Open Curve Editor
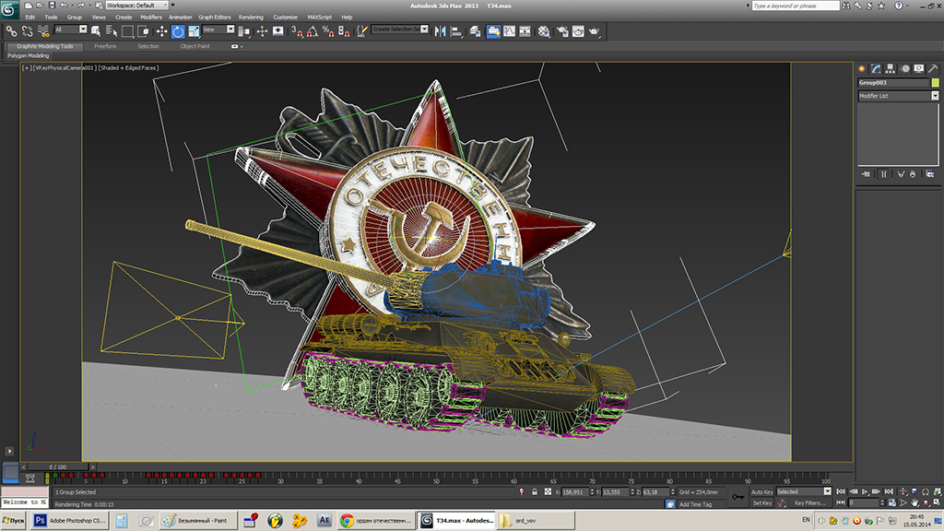Viewport: 944px width, 531px height. point(509,31)
